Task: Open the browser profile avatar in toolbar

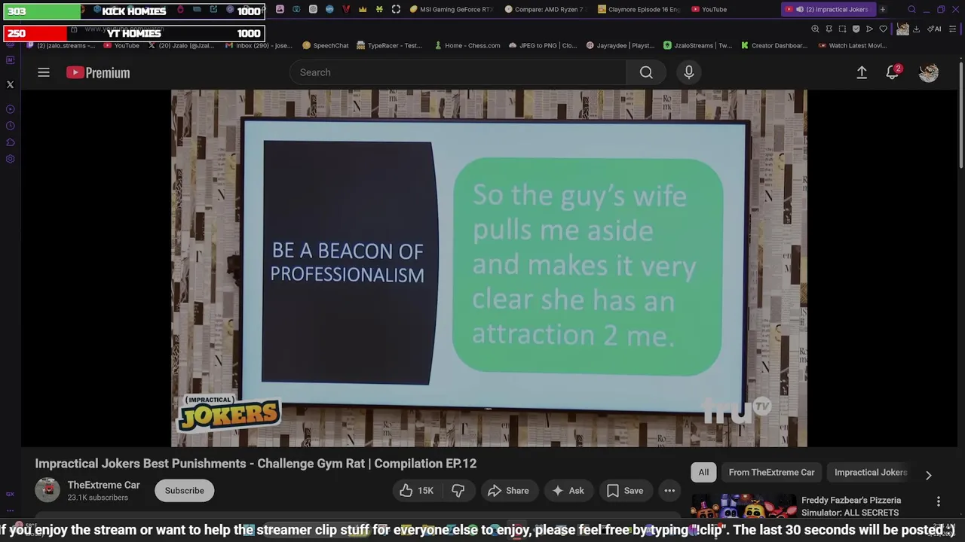Action: click(x=902, y=29)
